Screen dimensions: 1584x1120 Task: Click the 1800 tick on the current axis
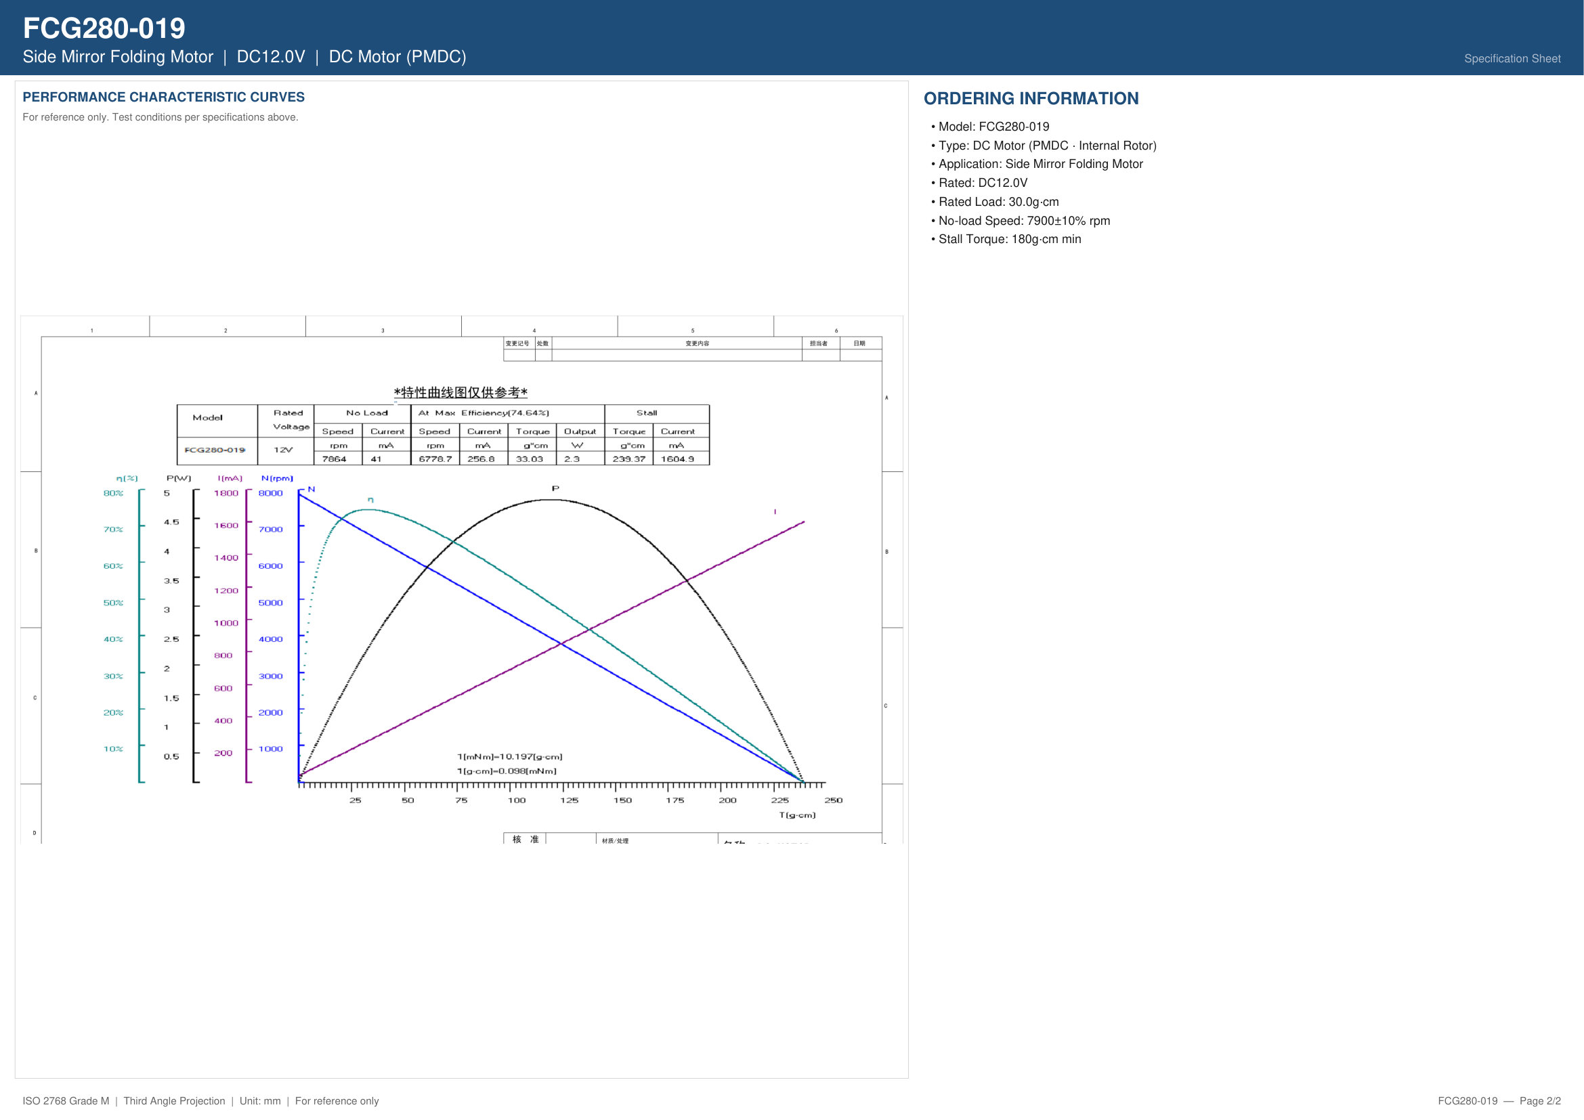[x=226, y=494]
